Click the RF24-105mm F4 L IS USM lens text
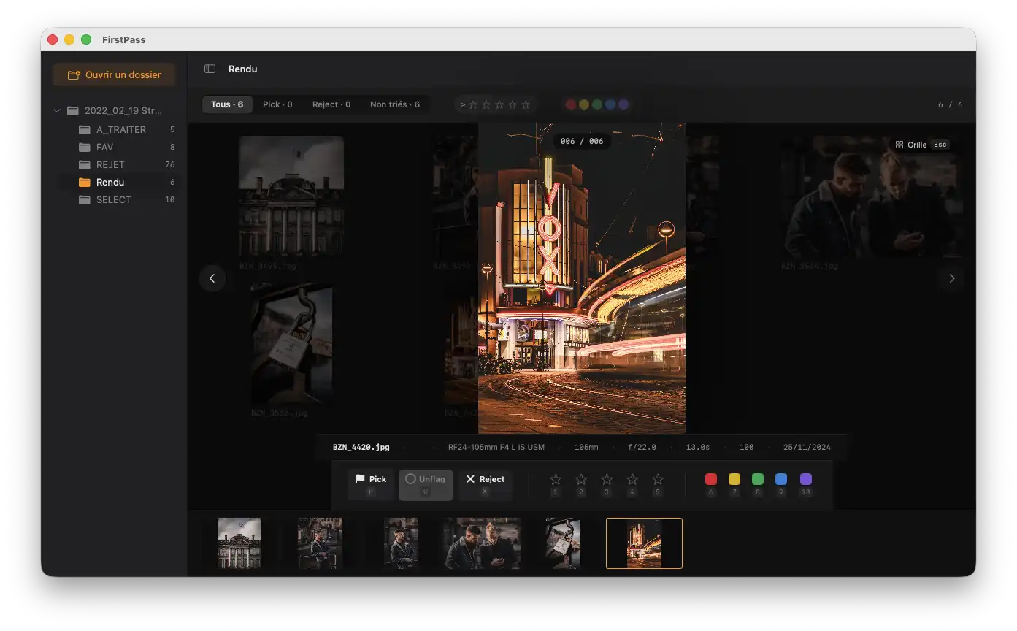This screenshot has height=631, width=1017. pos(496,447)
